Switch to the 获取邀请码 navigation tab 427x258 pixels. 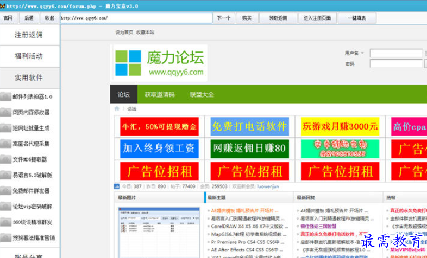click(x=159, y=94)
